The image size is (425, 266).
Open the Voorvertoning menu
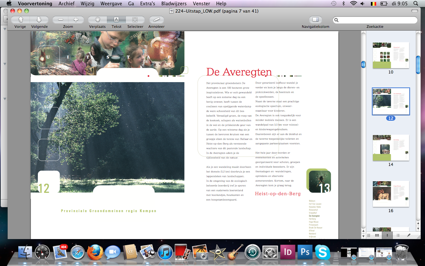tap(35, 4)
